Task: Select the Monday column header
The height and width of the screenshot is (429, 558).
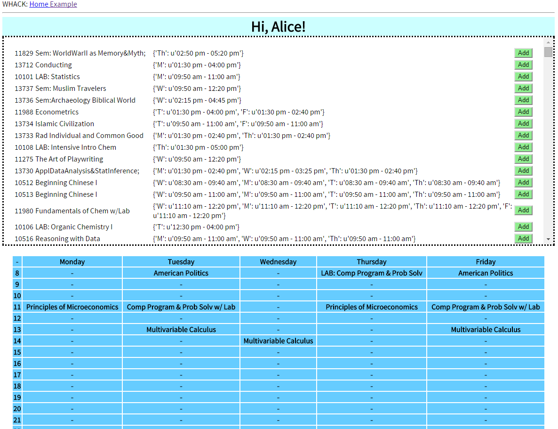Action: click(x=72, y=261)
